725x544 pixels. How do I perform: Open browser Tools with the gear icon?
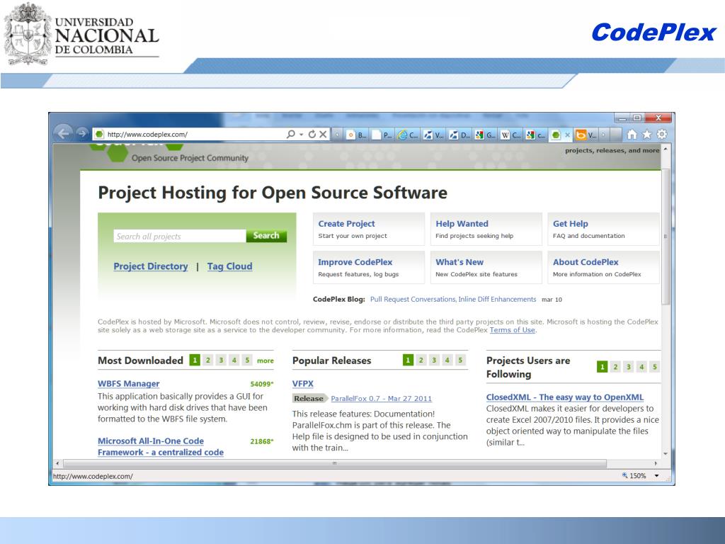[662, 134]
